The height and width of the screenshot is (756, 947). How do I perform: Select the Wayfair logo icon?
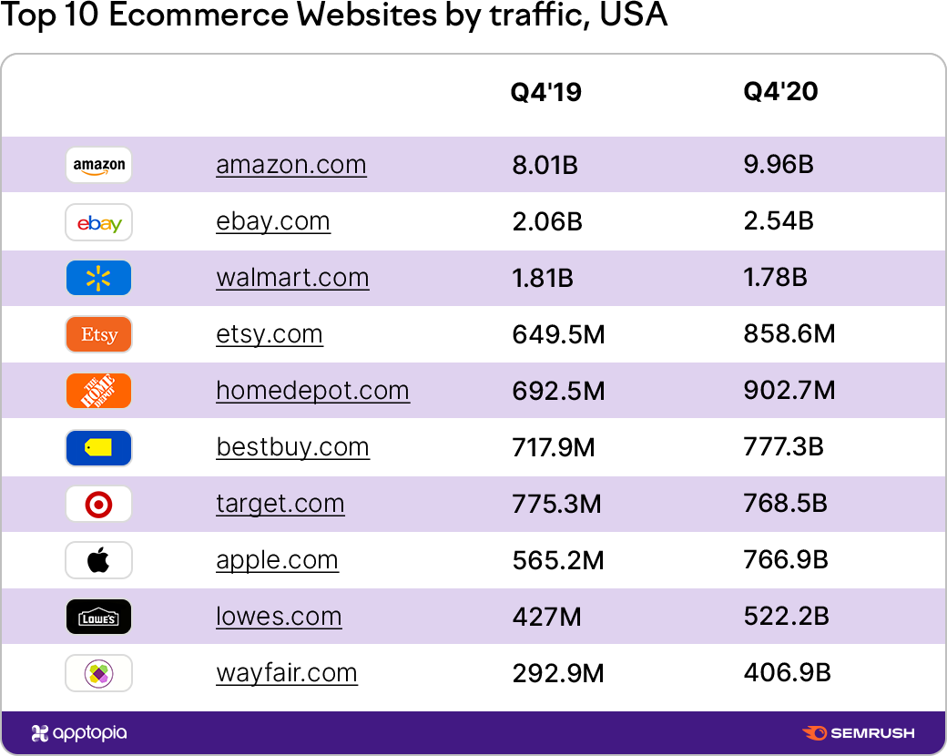click(x=98, y=673)
